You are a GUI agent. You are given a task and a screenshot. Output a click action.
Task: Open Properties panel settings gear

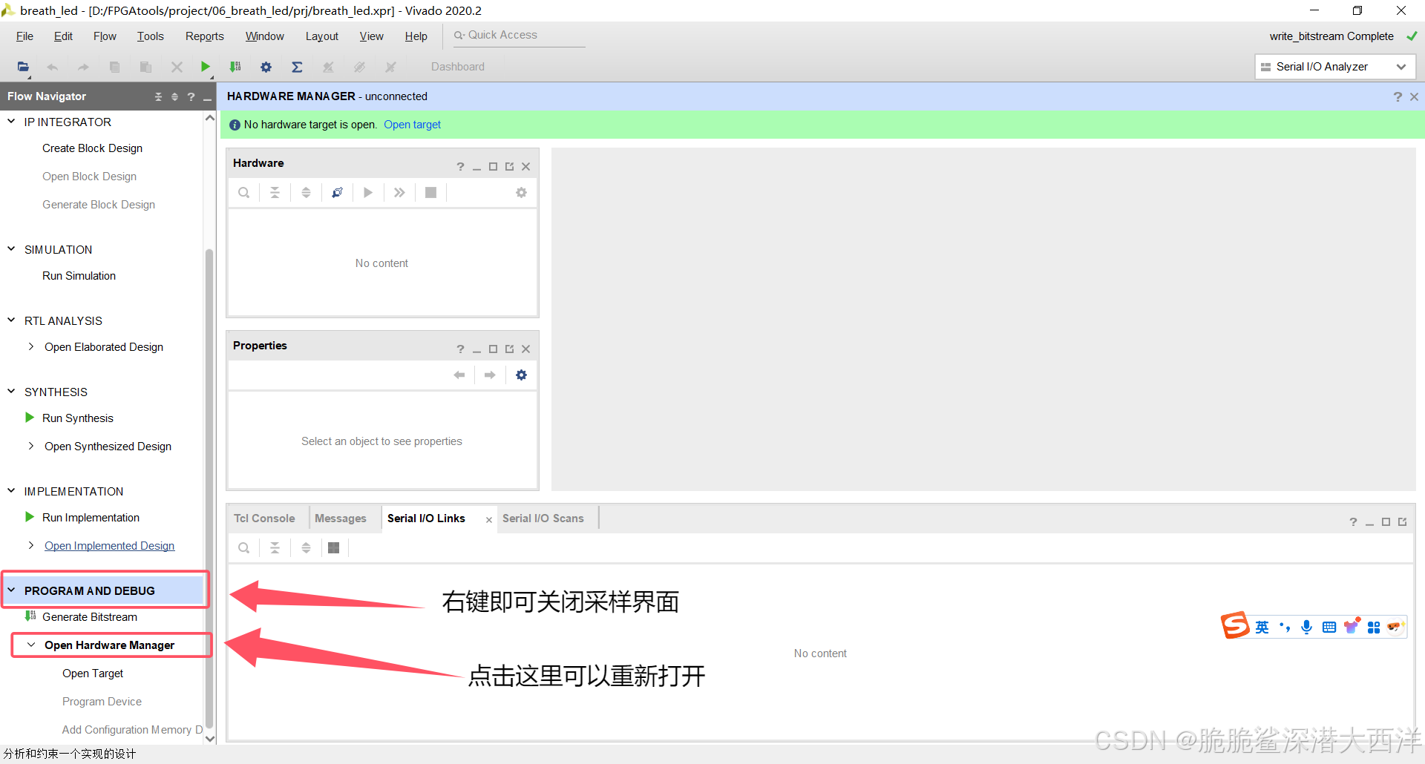(521, 375)
